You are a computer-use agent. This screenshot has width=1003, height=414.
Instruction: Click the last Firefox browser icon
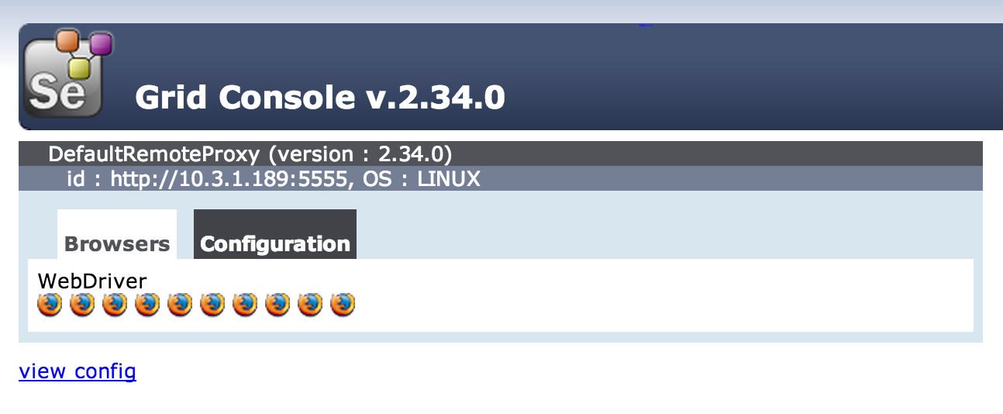coord(343,305)
